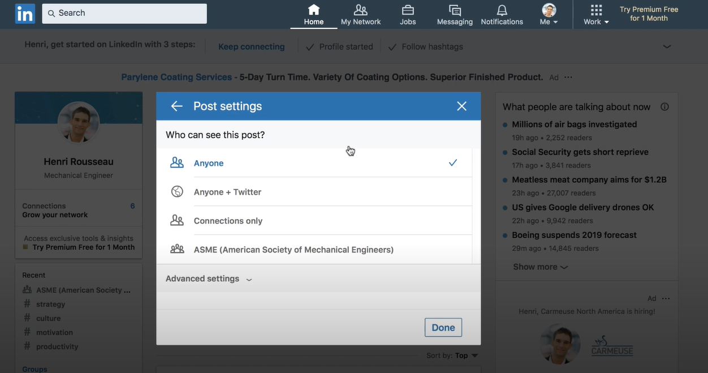Click connections count 6
The height and width of the screenshot is (373, 708).
(x=132, y=206)
